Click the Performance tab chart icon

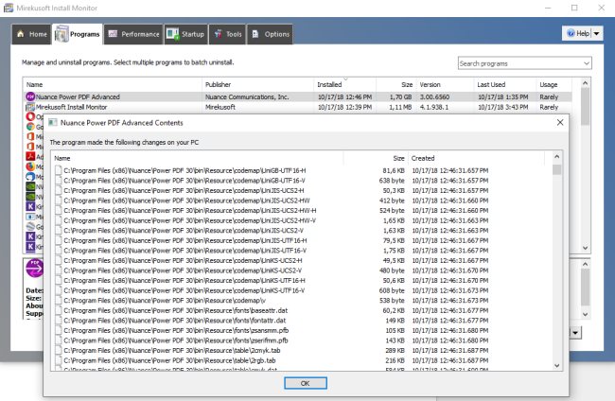click(x=113, y=34)
